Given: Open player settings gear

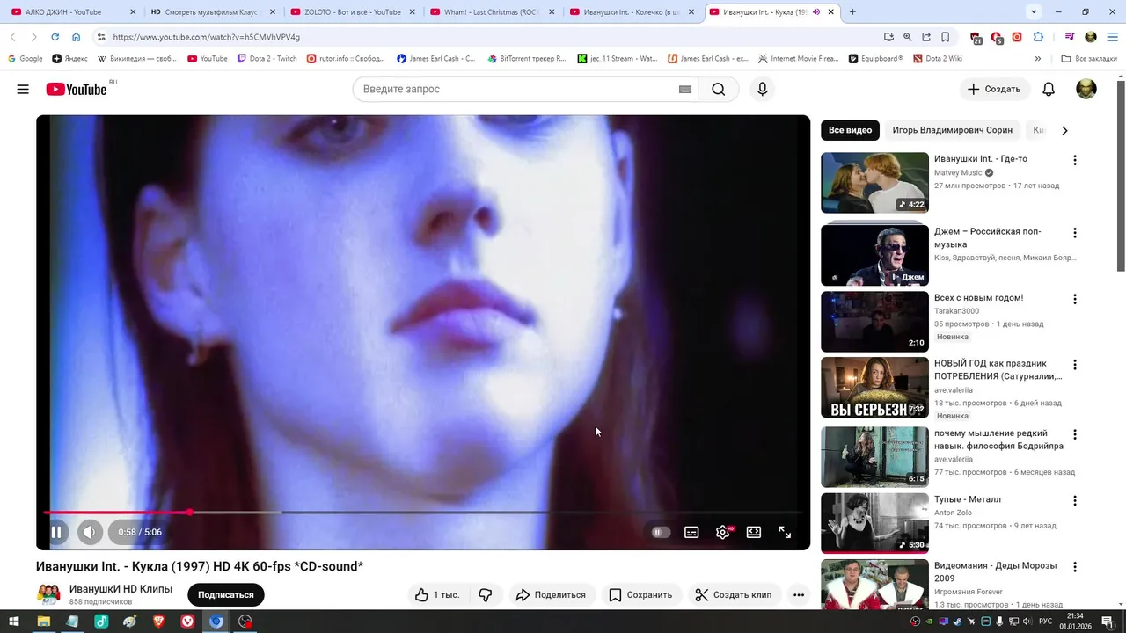Looking at the screenshot, I should pyautogui.click(x=723, y=532).
